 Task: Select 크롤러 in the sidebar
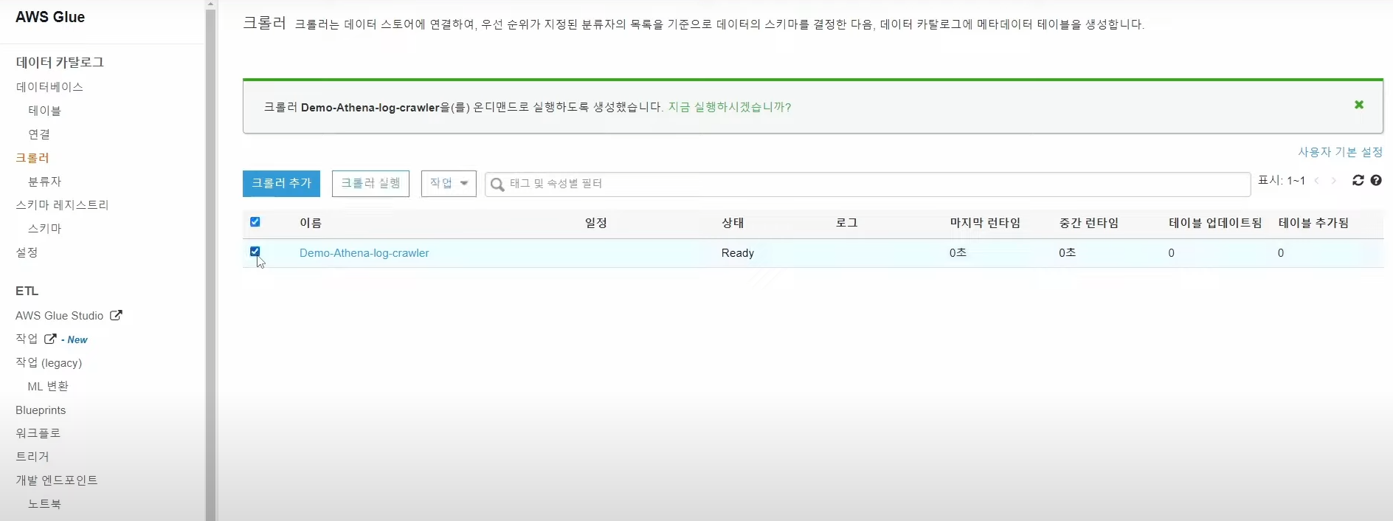pyautogui.click(x=32, y=158)
